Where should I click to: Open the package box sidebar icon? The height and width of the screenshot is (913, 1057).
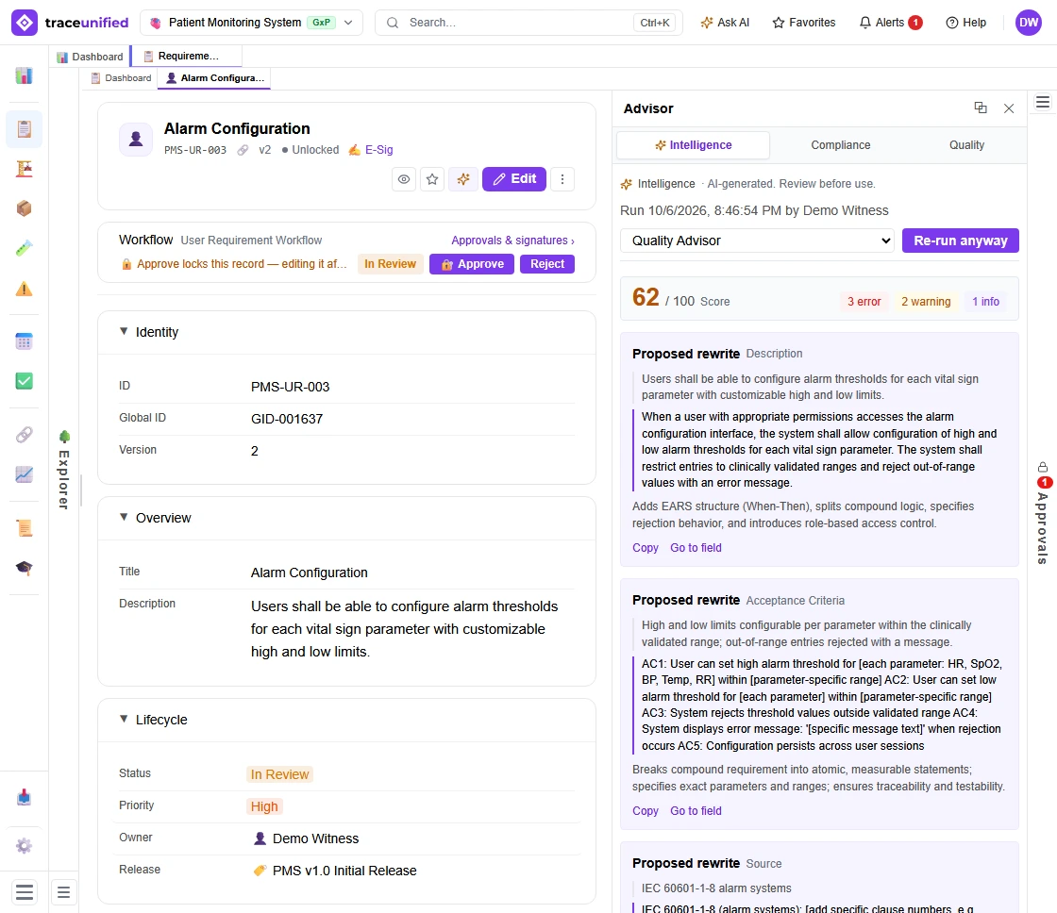point(24,208)
